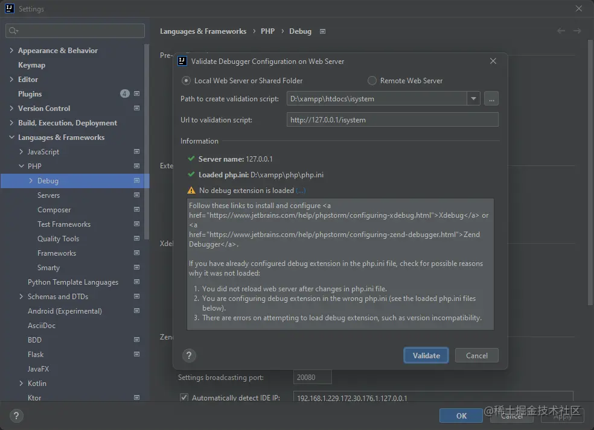The image size is (594, 430).
Task: Expand the JavaScript node
Action: (x=21, y=151)
